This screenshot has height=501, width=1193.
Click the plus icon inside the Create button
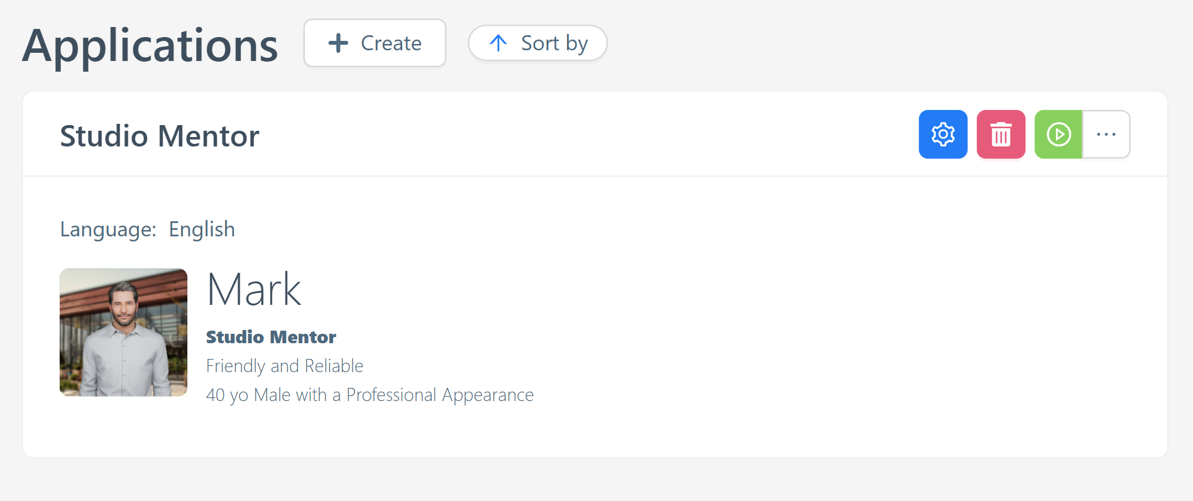337,43
